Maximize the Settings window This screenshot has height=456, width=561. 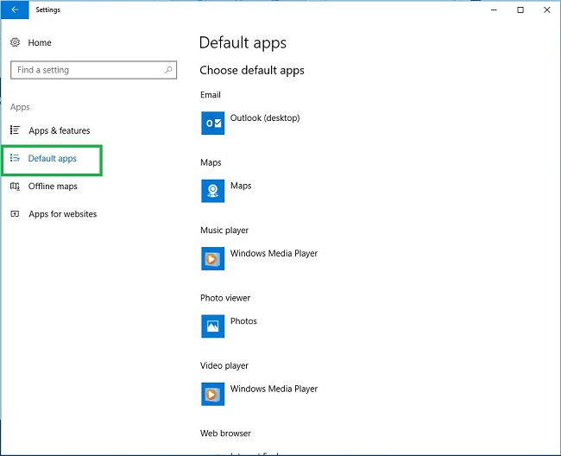point(520,10)
